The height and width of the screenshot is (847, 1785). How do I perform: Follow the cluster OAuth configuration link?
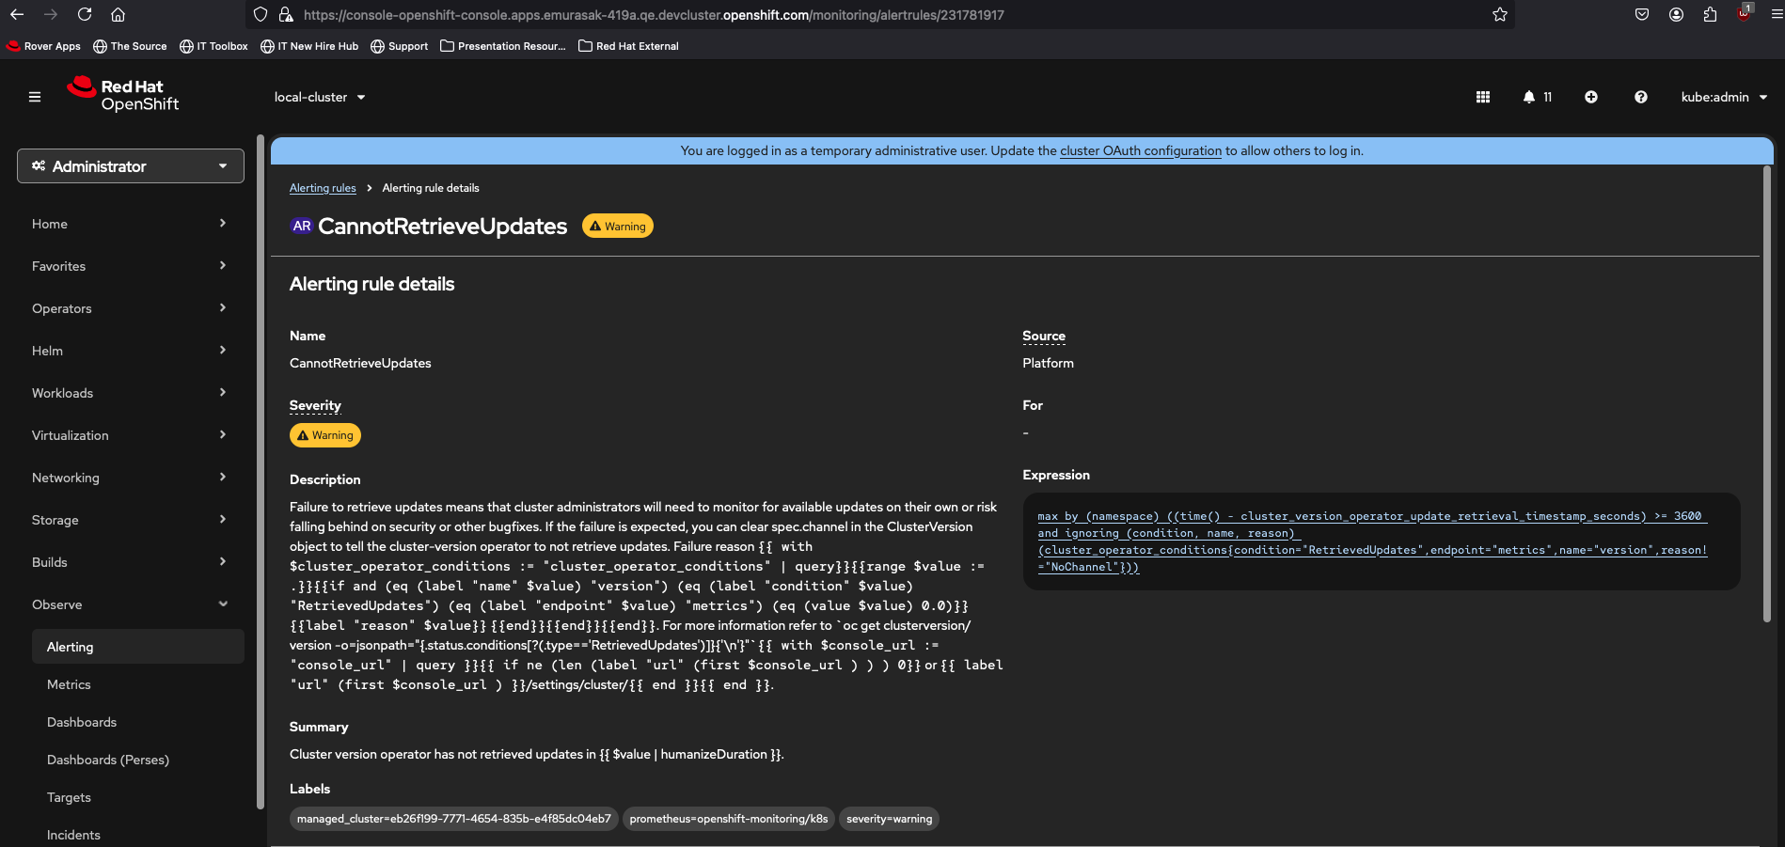click(x=1140, y=150)
